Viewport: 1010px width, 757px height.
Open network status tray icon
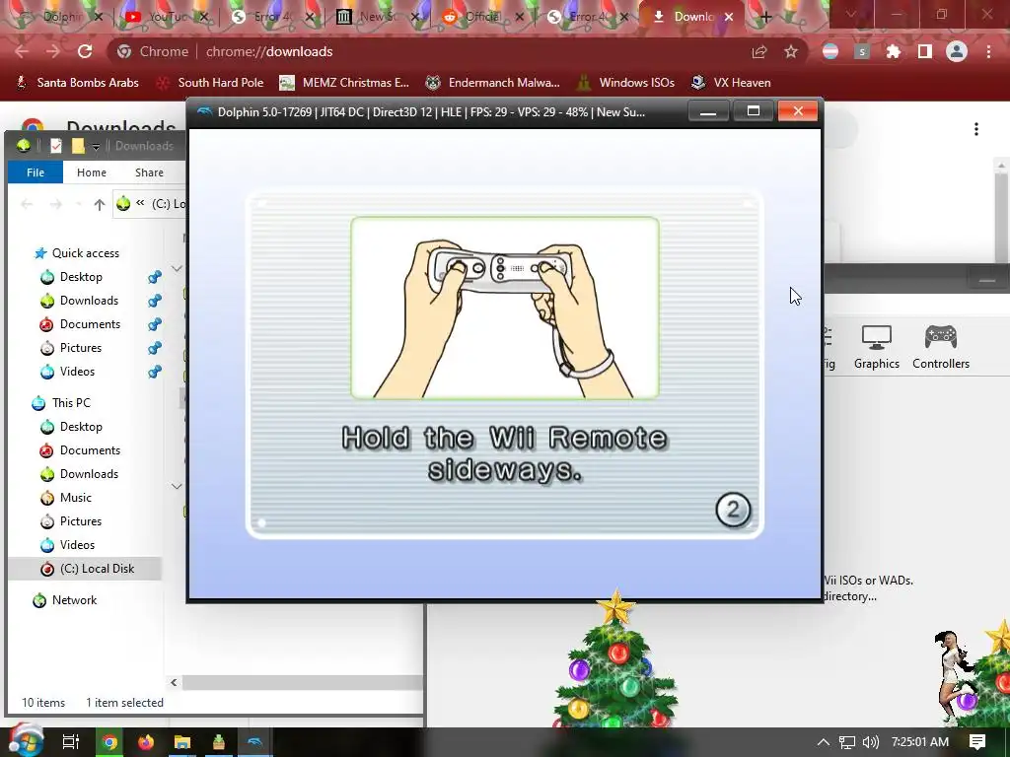click(847, 742)
